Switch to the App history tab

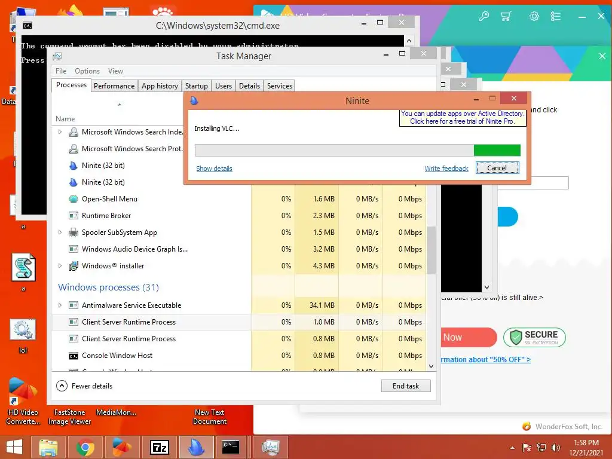pyautogui.click(x=160, y=86)
